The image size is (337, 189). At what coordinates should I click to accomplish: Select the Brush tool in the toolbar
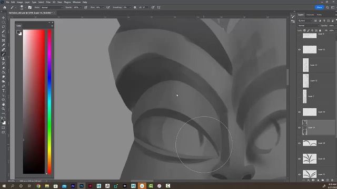click(x=4, y=54)
